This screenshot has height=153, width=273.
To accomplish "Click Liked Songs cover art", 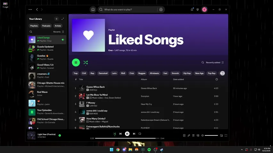I will pos(88,35).
